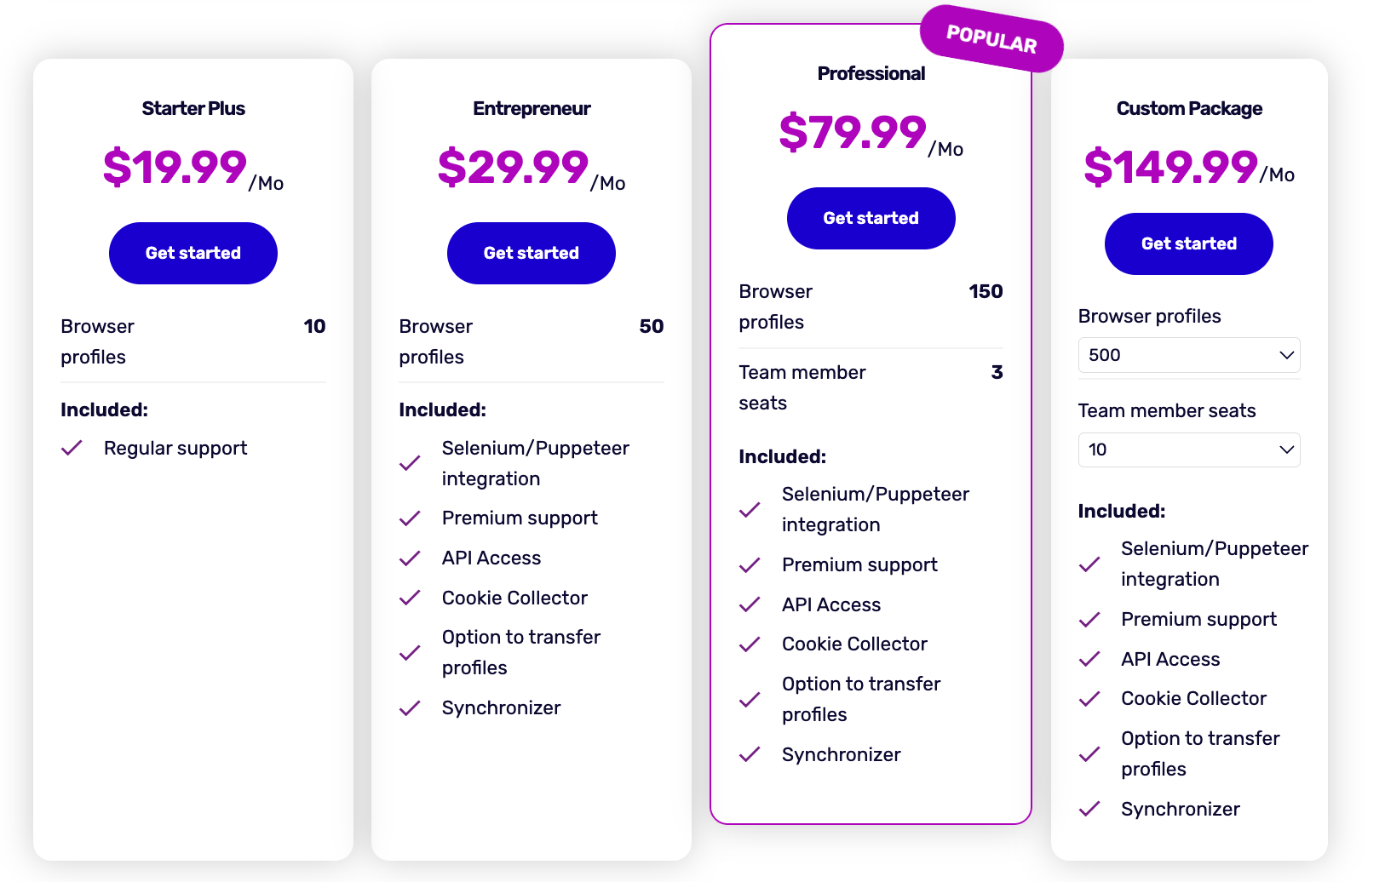
Task: Click Get started under Entrepreneur plan
Action: [x=531, y=253]
